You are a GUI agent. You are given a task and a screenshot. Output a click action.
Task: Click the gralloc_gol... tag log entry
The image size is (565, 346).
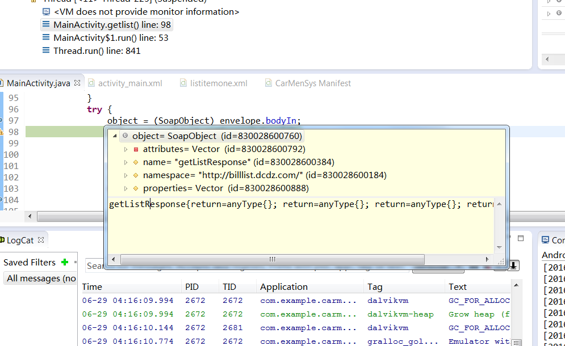[403, 341]
